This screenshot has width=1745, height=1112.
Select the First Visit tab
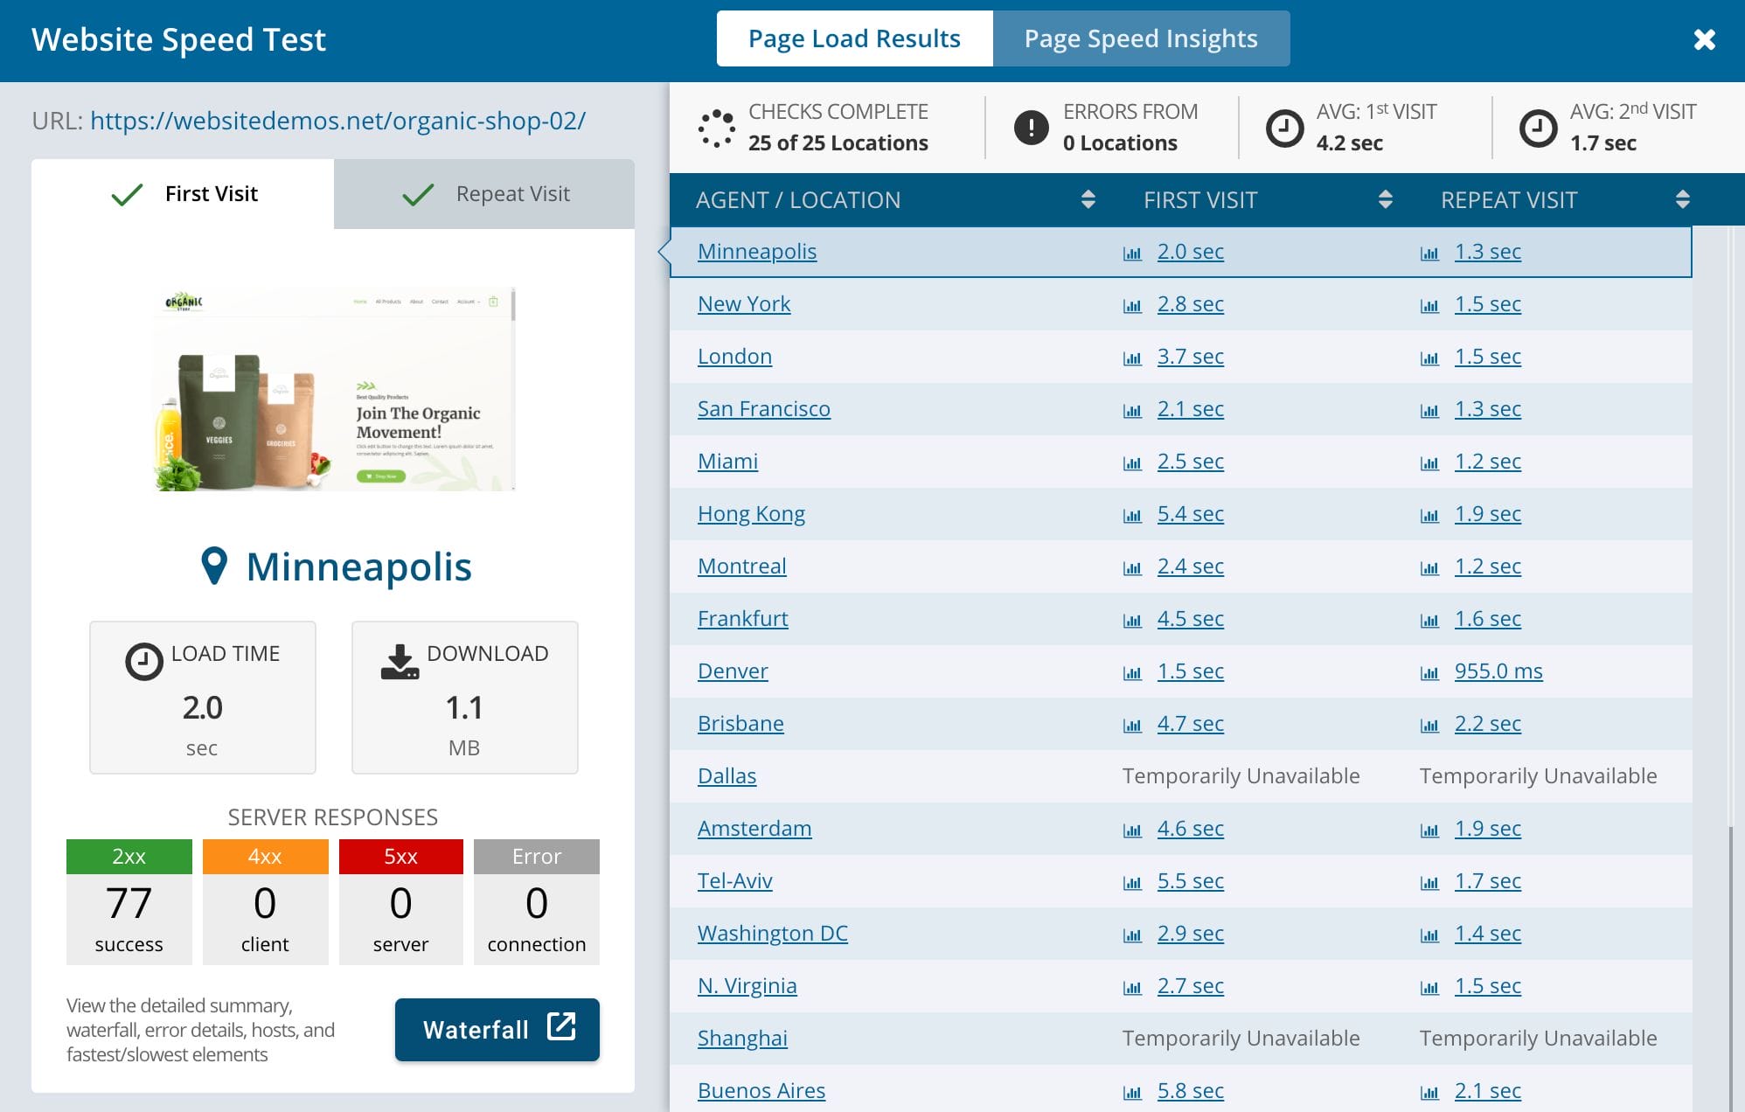click(x=183, y=194)
